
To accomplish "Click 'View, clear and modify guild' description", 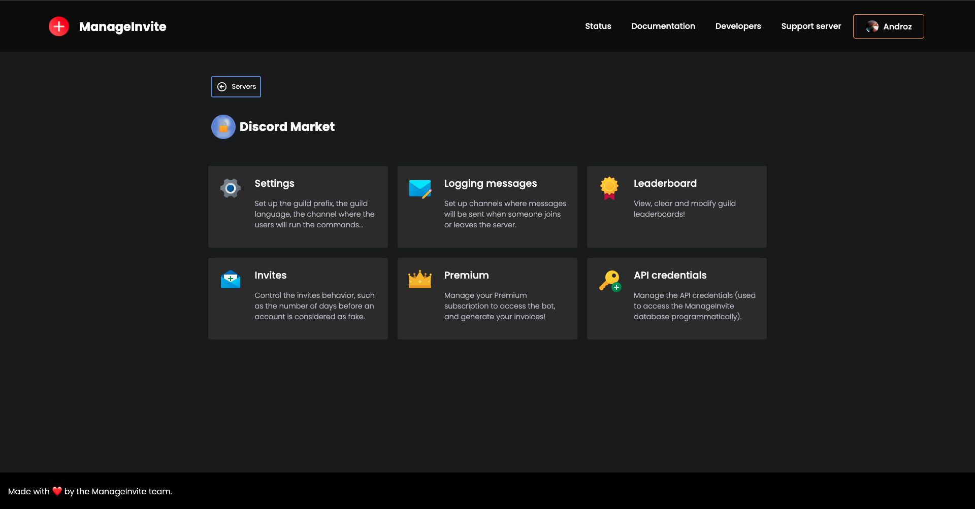I will click(685, 209).
